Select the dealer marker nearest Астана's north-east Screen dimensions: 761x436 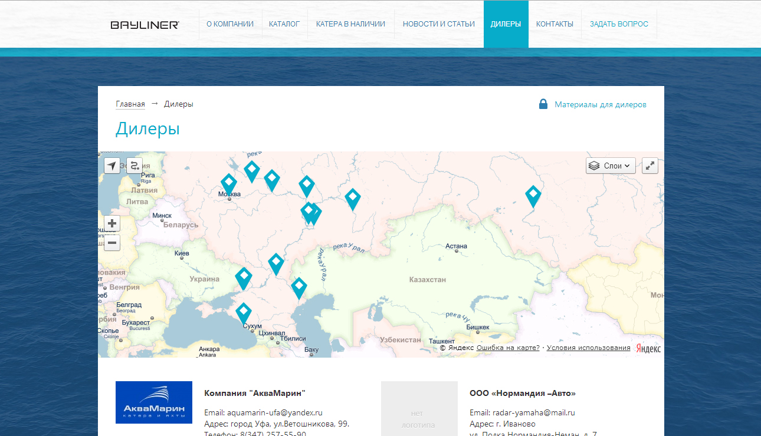click(533, 196)
